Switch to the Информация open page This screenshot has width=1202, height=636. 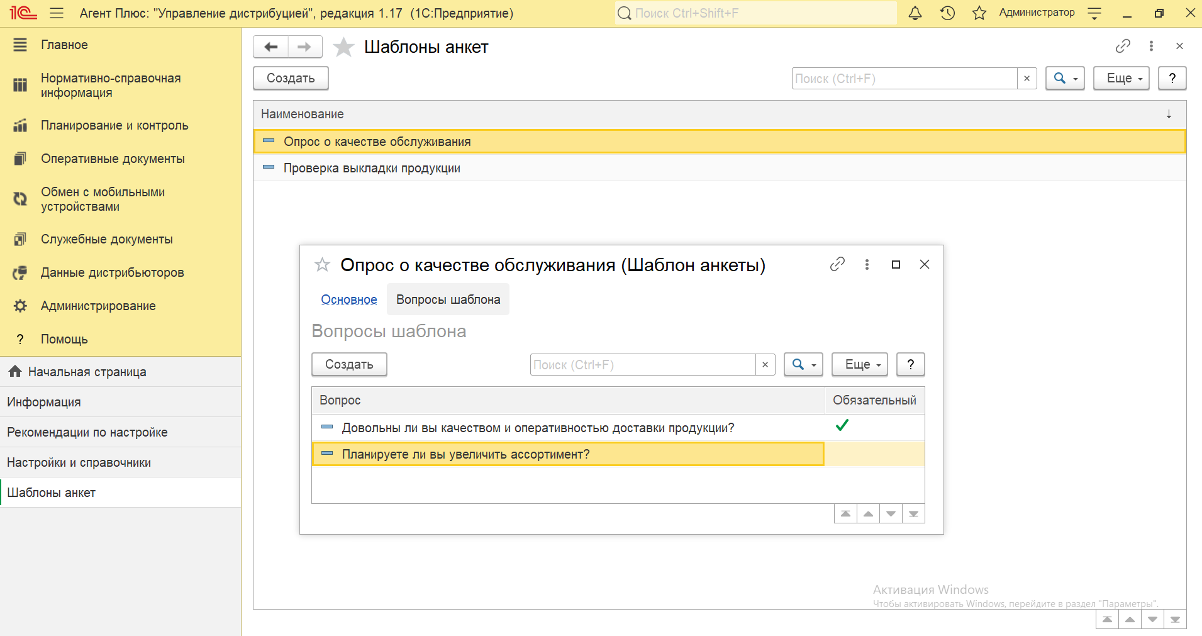click(x=120, y=402)
